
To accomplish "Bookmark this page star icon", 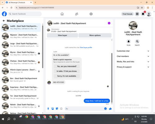I will (x=142, y=8).
